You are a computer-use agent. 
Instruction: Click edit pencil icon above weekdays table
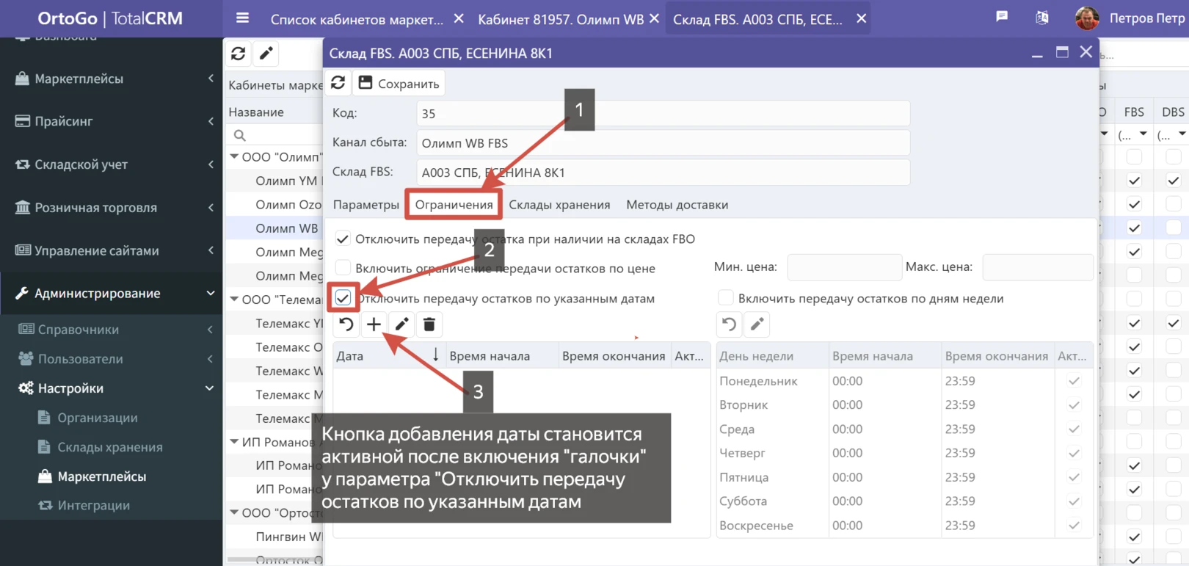coord(757,324)
